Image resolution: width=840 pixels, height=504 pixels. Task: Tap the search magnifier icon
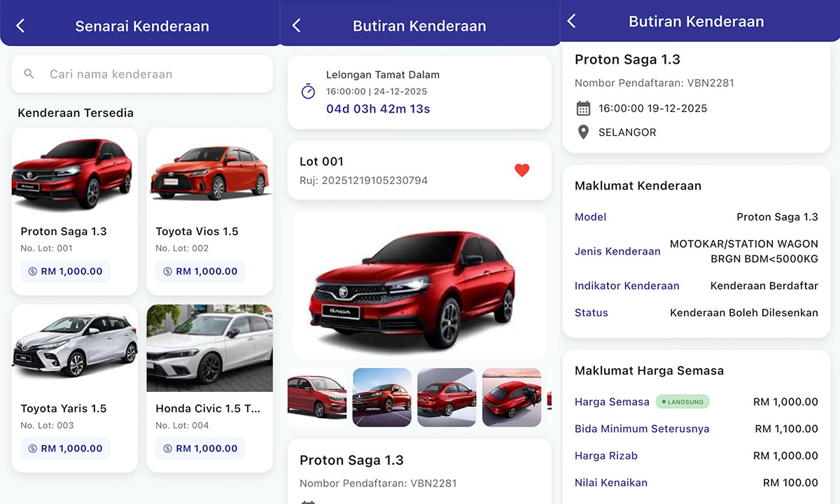pyautogui.click(x=29, y=73)
